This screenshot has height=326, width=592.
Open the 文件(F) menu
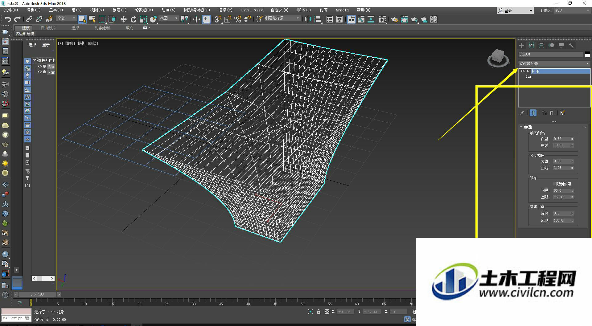(11, 10)
